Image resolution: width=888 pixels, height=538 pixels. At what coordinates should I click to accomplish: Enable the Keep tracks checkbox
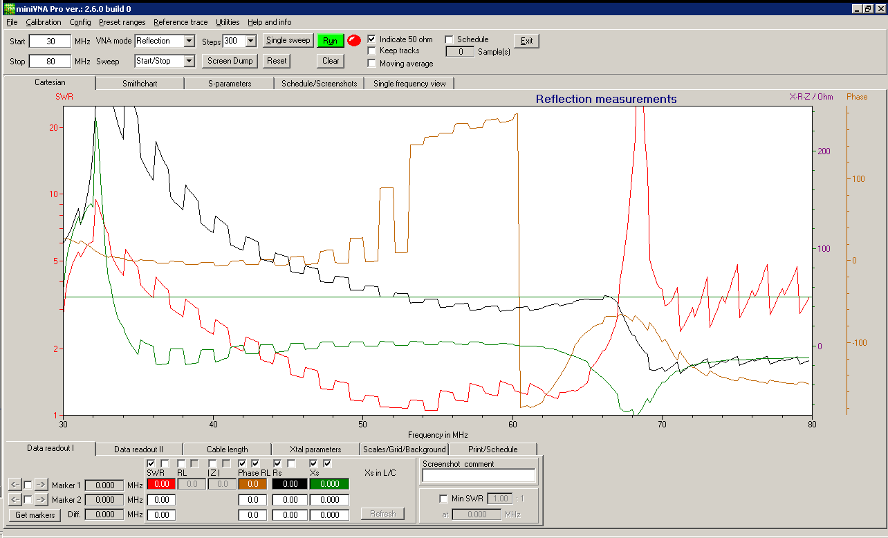point(372,50)
